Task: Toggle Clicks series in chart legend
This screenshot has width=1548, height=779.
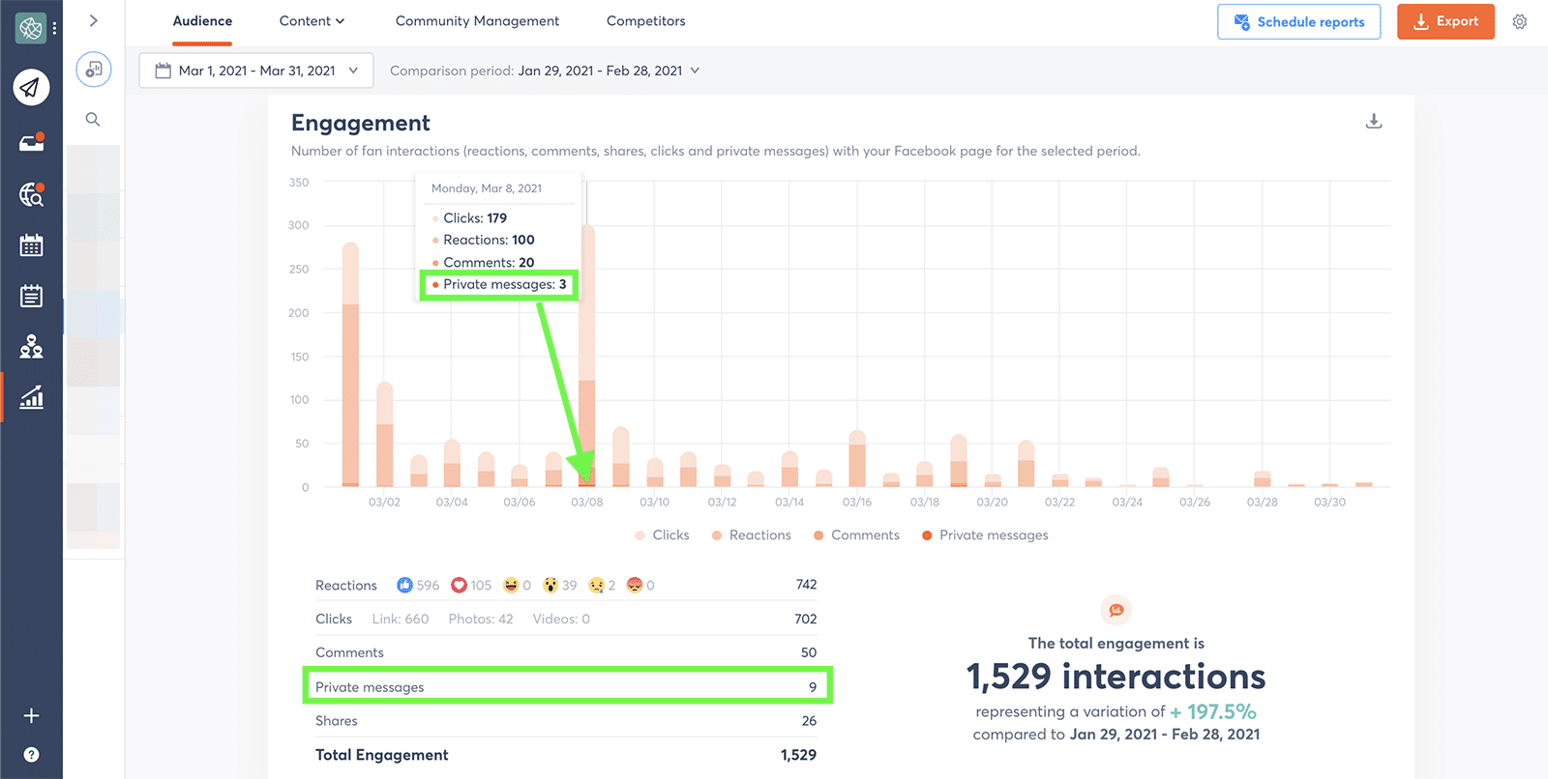Action: pos(662,535)
